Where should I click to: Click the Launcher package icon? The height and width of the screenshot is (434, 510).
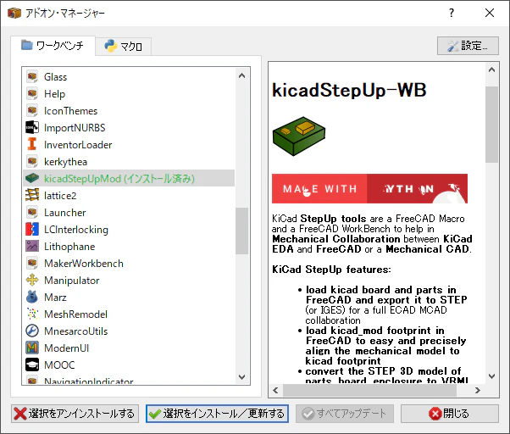32,212
